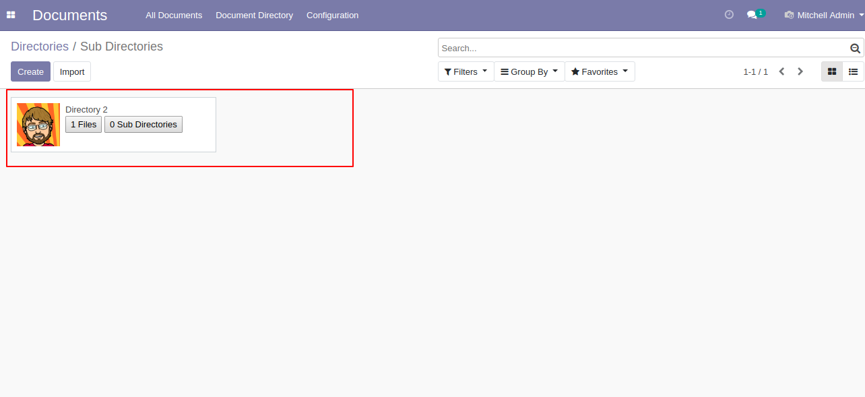
Task: Go back to Directories breadcrumb
Action: (x=40, y=47)
